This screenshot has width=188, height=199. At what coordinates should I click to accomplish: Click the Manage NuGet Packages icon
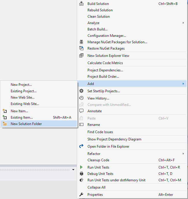click(x=81, y=42)
